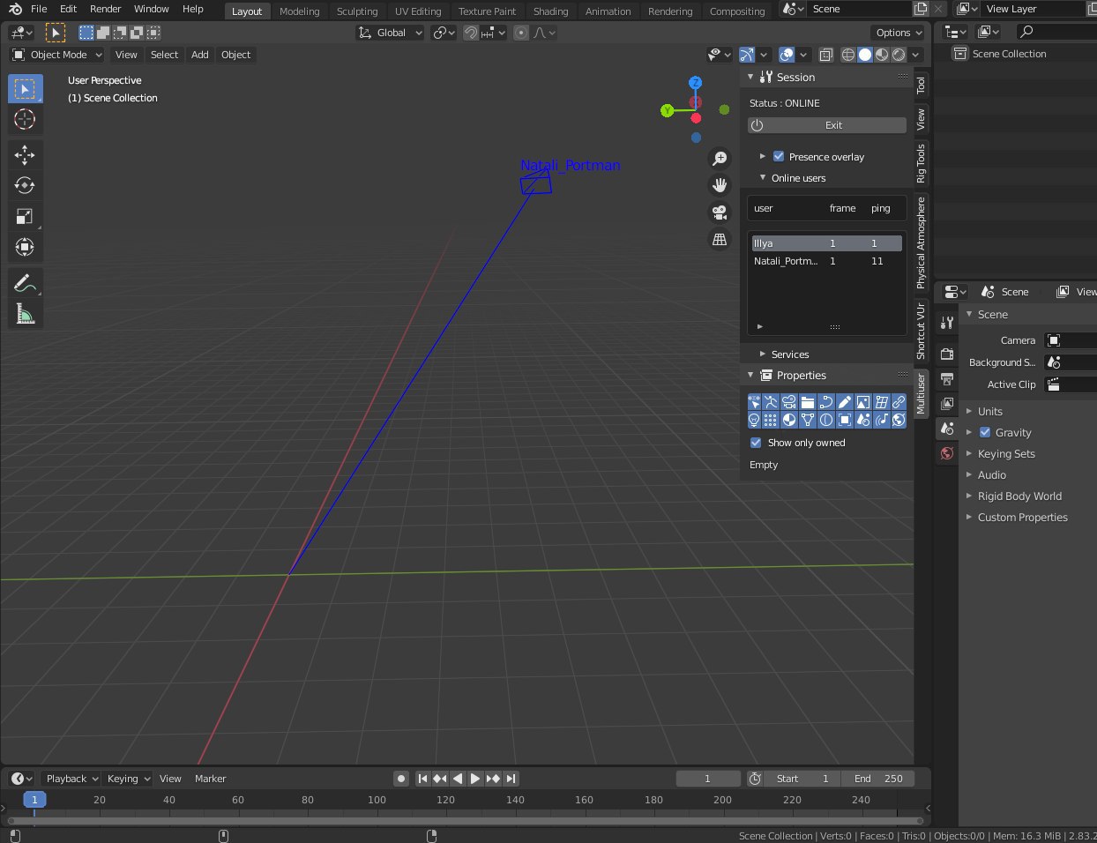This screenshot has height=843, width=1097.
Task: Select the Annotate pencil tool
Action: 25,283
